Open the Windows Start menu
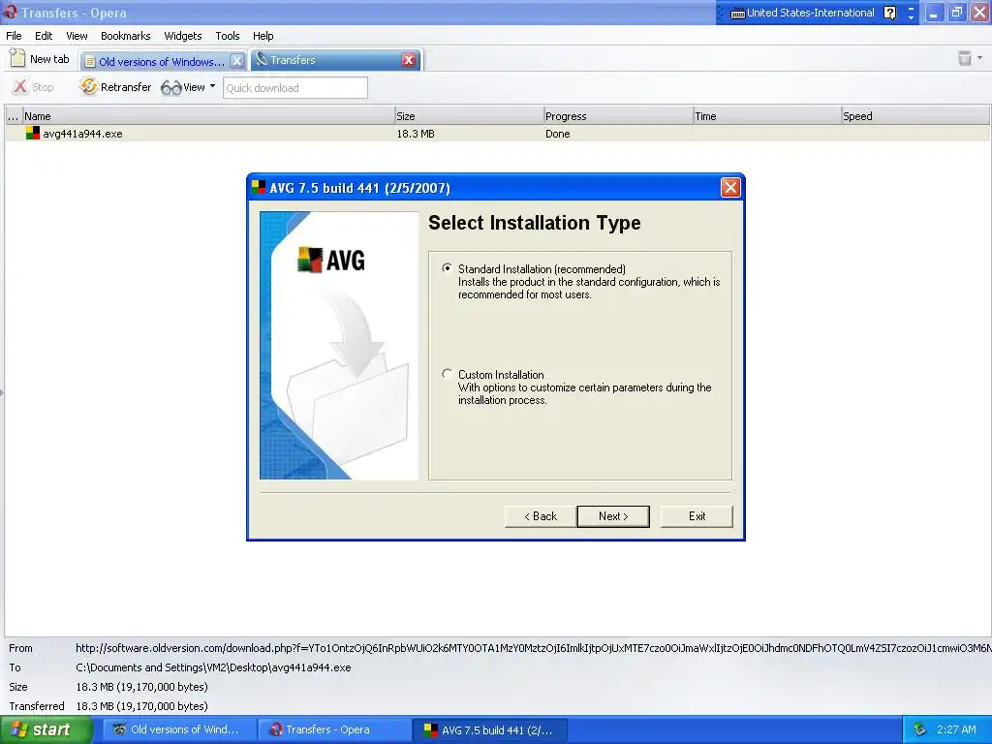The width and height of the screenshot is (992, 744). pos(46,729)
